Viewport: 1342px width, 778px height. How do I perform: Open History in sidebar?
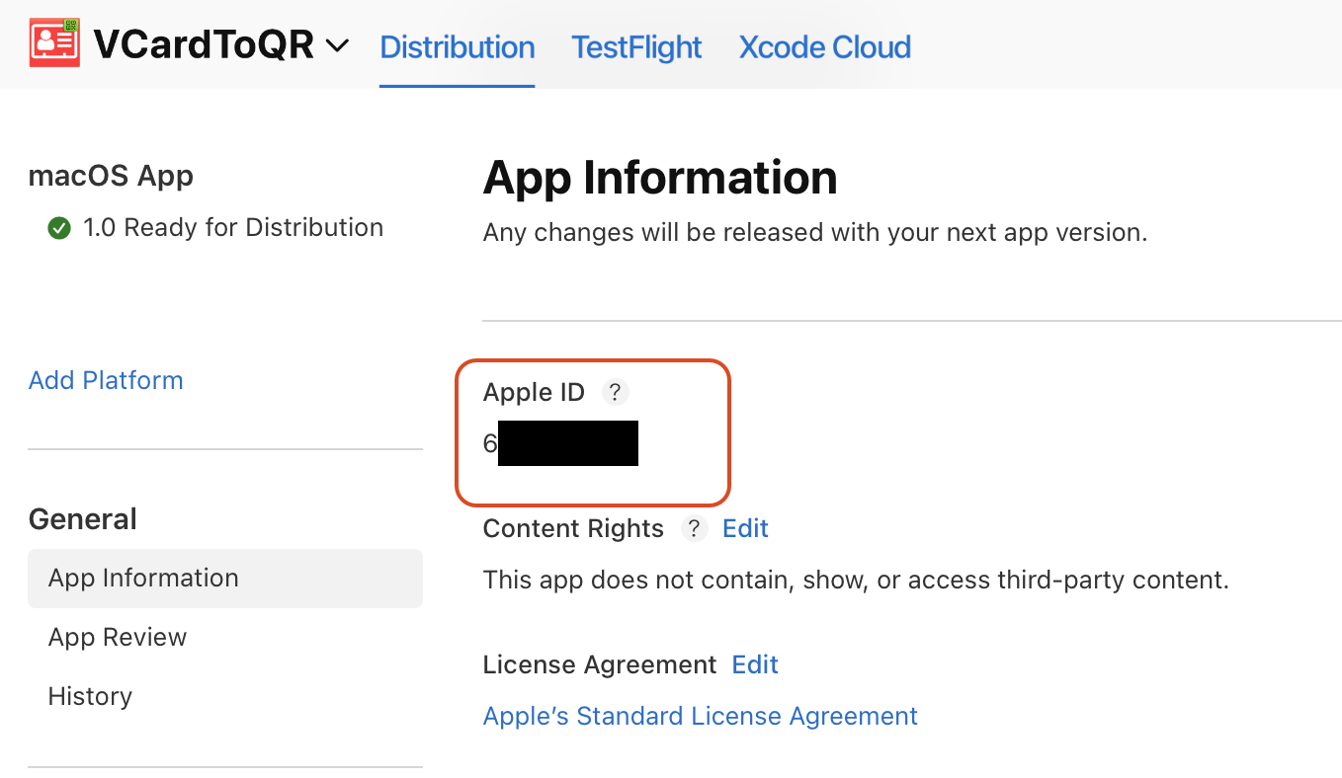pyautogui.click(x=90, y=696)
